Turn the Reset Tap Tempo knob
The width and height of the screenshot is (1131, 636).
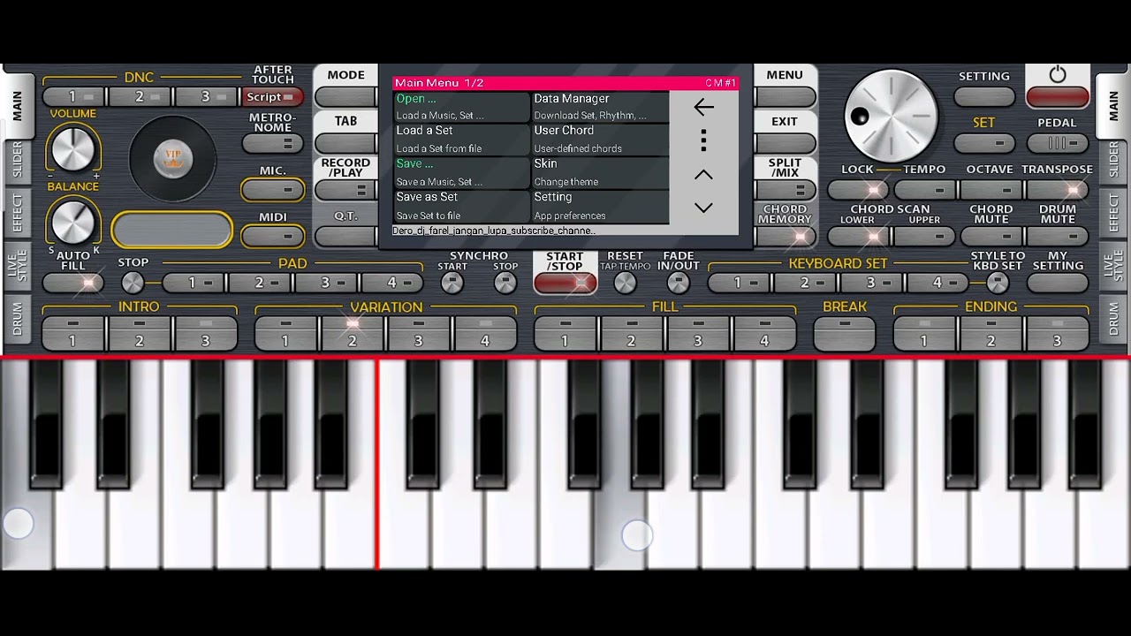coord(625,283)
